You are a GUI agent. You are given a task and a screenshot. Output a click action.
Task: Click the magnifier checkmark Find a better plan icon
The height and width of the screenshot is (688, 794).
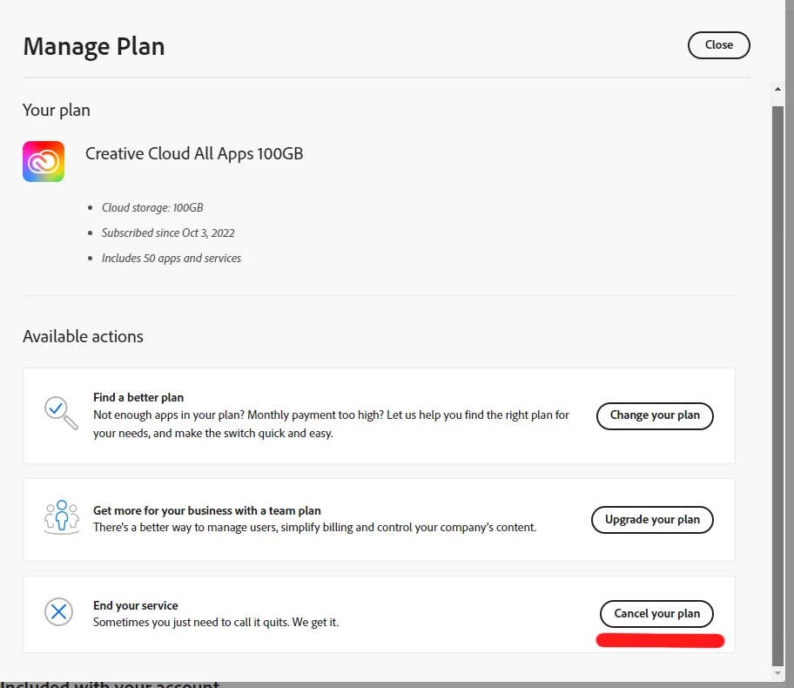tap(61, 413)
